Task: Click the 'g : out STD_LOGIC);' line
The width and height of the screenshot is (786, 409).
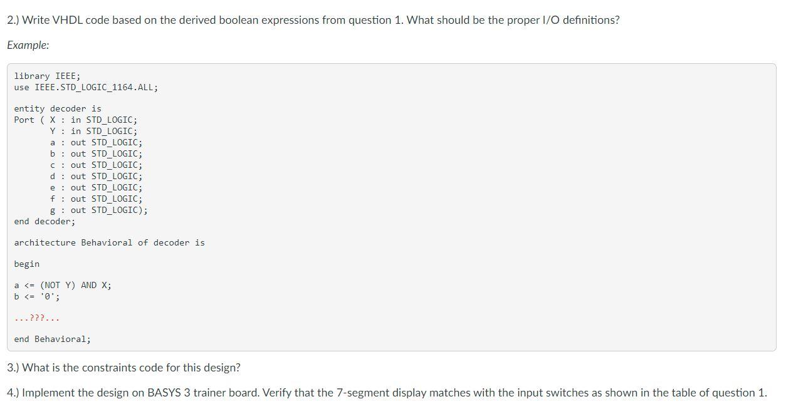Action: point(99,210)
